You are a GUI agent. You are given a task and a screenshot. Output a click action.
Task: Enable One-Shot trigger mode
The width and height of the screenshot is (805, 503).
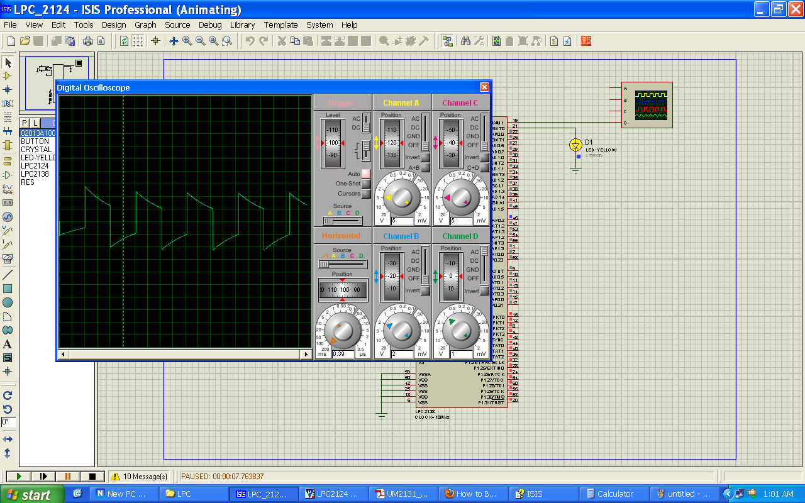click(366, 184)
